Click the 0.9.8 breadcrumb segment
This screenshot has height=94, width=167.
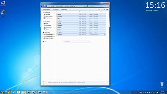click(x=73, y=6)
